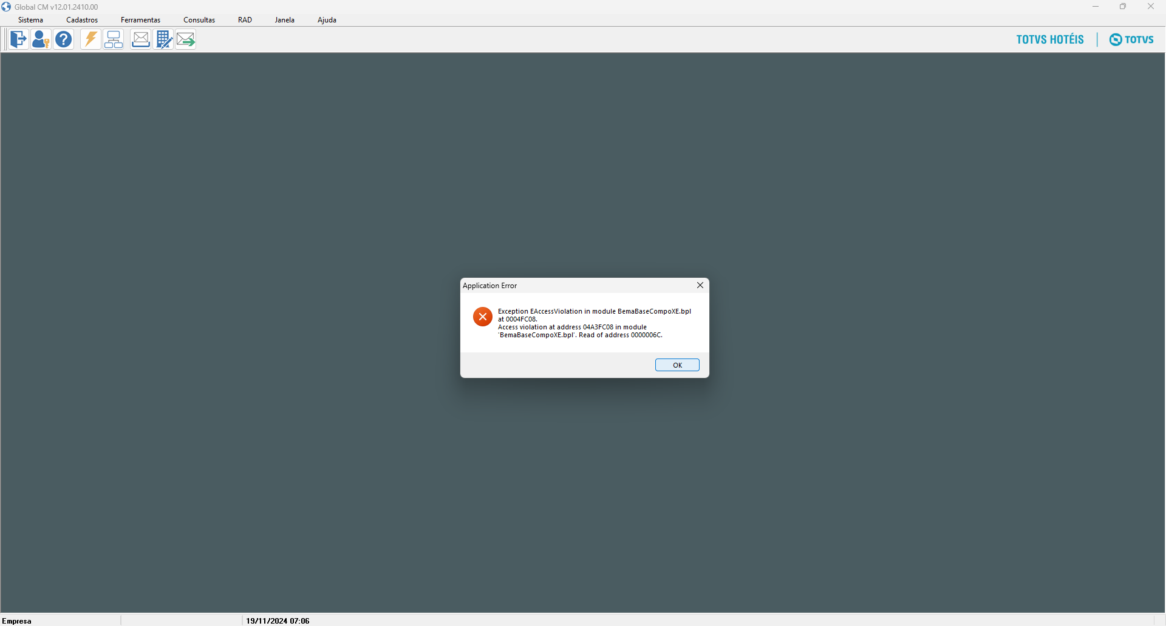Click the TOTVS HOTÉIS logo text
The width and height of the screenshot is (1166, 626).
click(1050, 39)
